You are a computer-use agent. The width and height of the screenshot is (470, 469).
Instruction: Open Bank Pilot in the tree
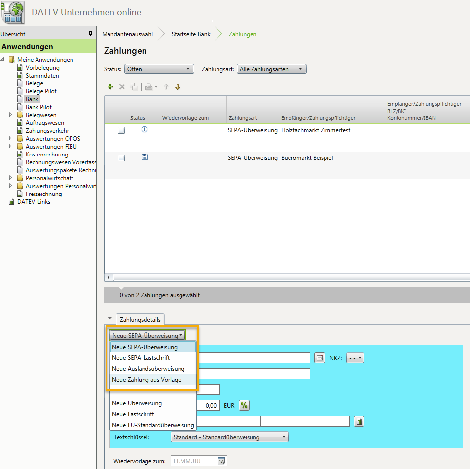[x=38, y=107]
